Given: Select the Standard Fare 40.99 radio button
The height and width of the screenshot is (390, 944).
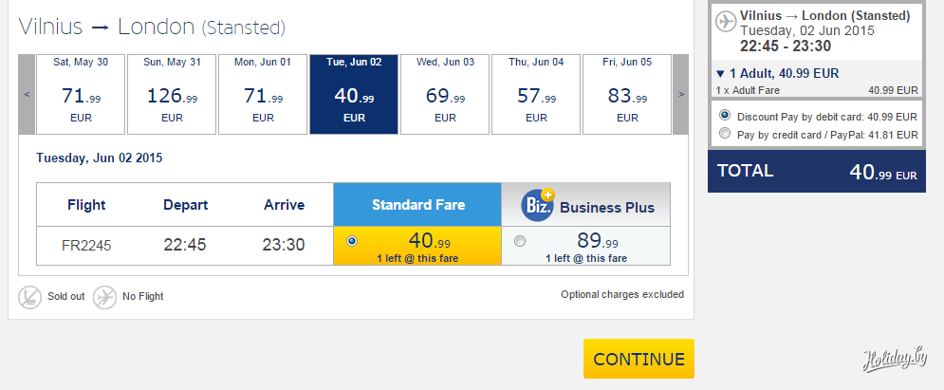Looking at the screenshot, I should pos(353,241).
